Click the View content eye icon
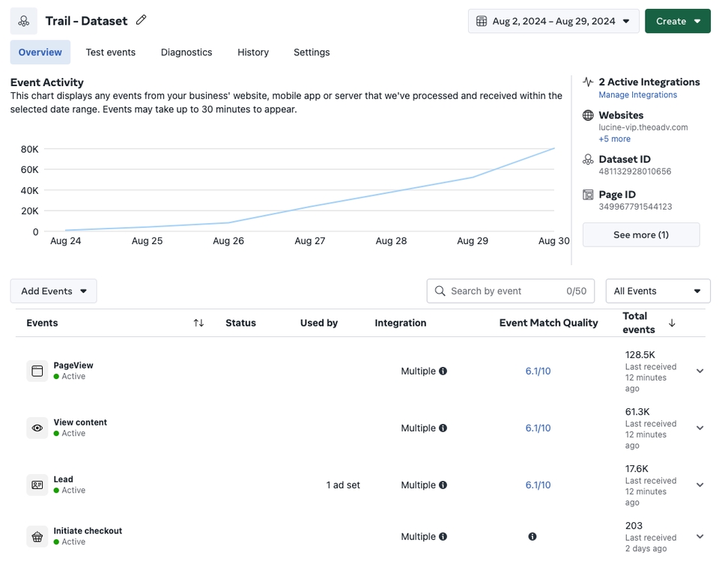 [37, 428]
